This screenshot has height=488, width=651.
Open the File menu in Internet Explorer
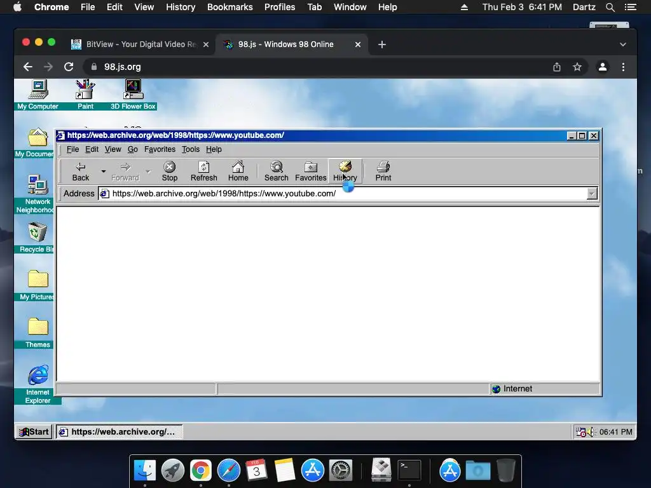[x=72, y=149]
